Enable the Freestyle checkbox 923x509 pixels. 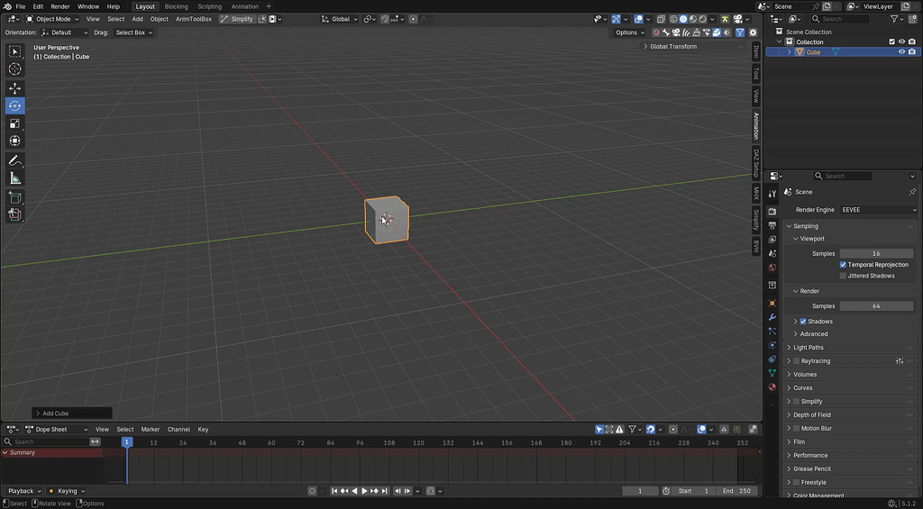click(x=797, y=483)
